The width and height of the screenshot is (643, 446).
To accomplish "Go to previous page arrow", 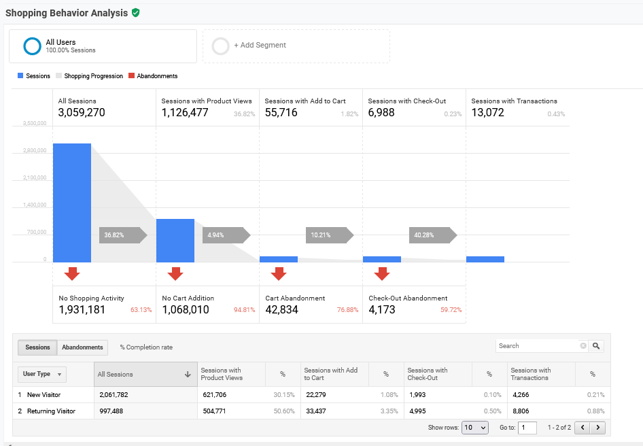I will pyautogui.click(x=583, y=428).
